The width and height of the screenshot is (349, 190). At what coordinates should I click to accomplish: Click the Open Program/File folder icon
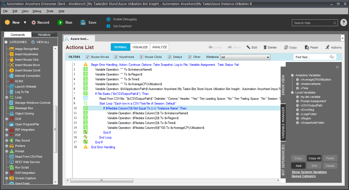click(12, 124)
